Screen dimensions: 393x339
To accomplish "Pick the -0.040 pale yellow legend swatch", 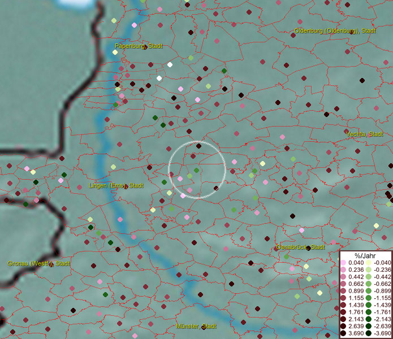I will pos(368,263).
